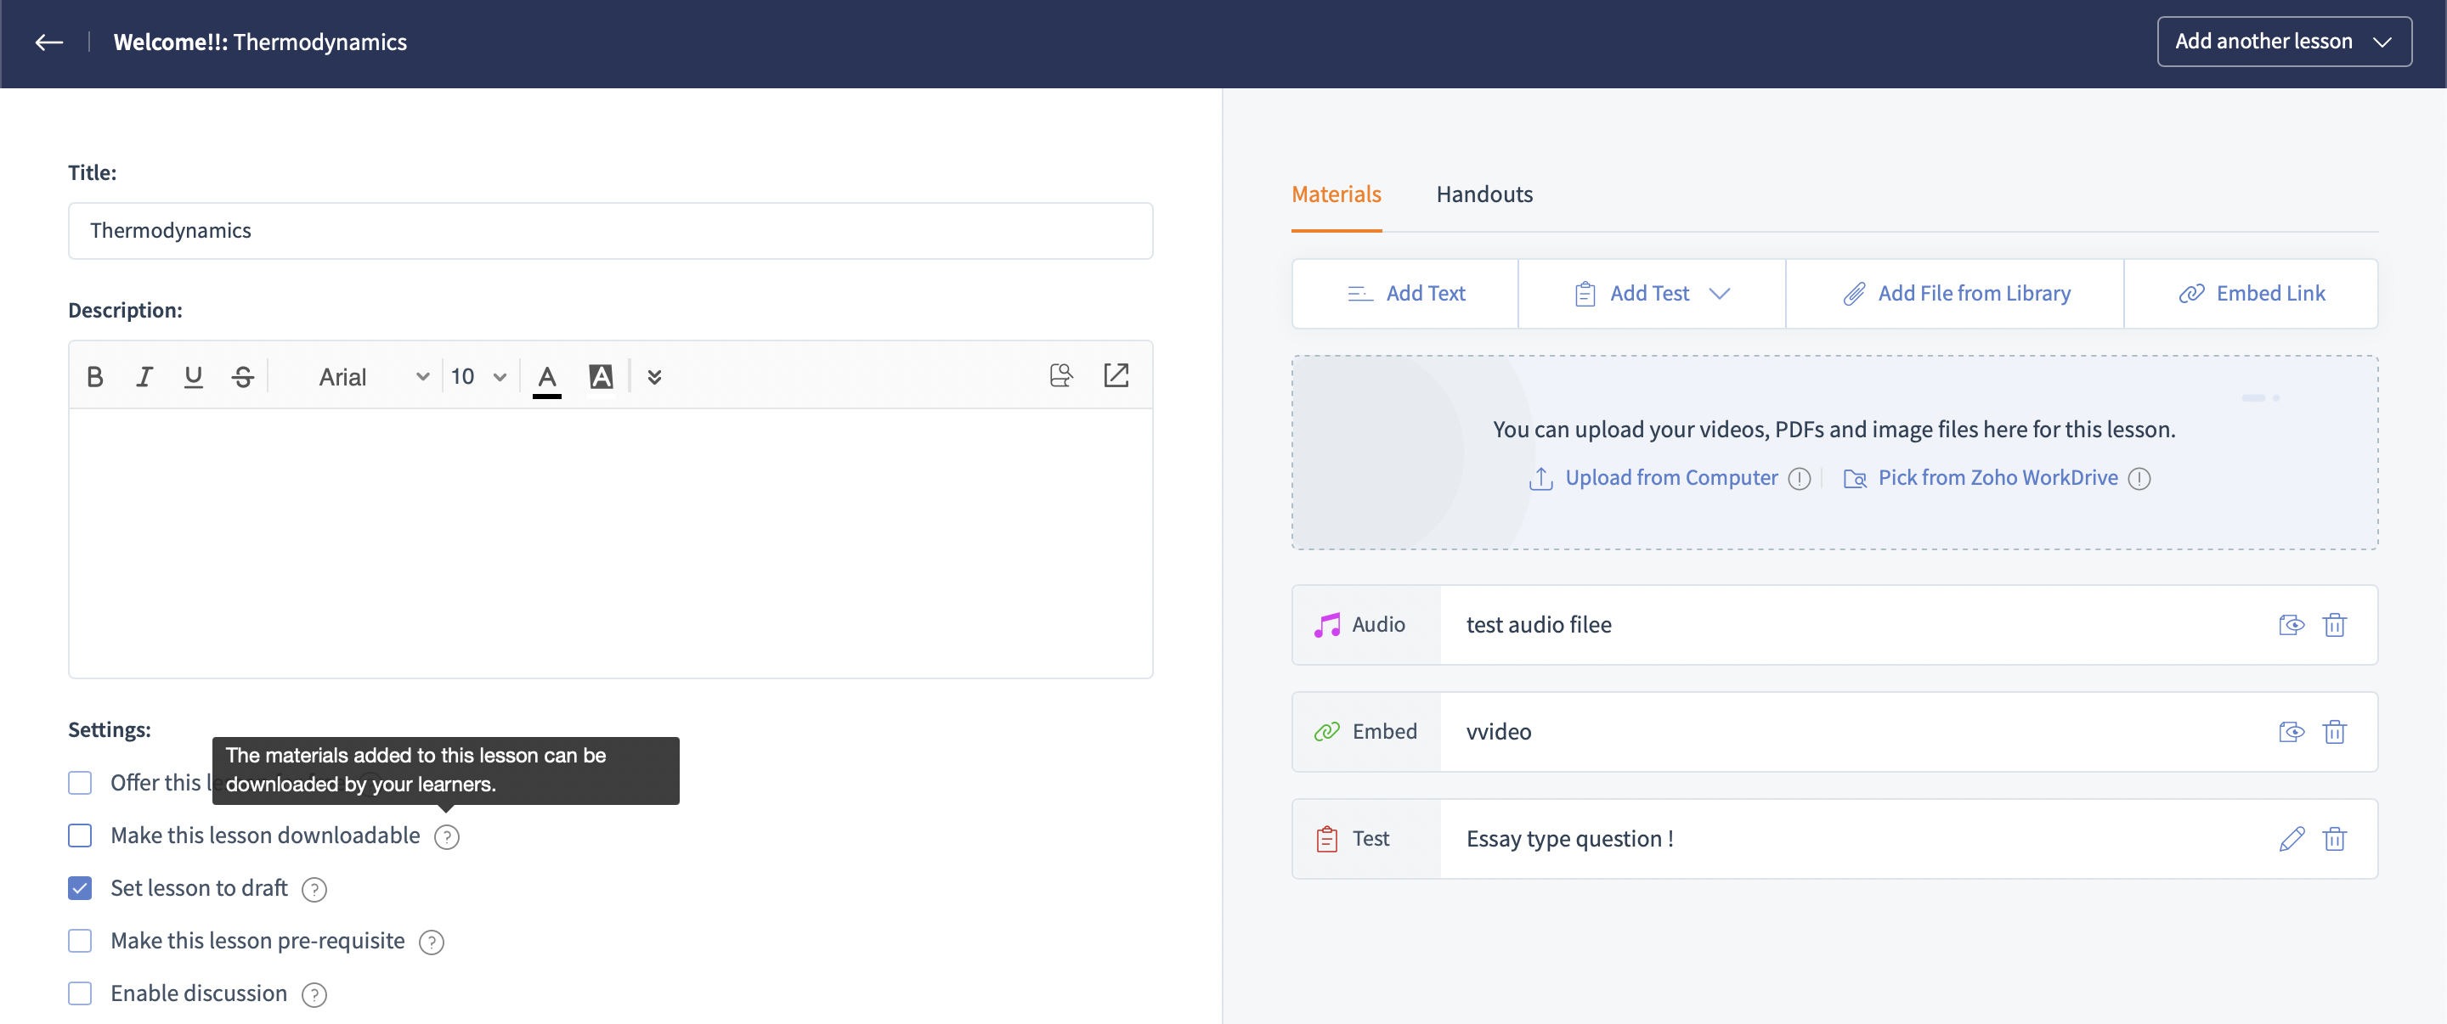This screenshot has height=1024, width=2447.
Task: Click the Embed Link button
Action: click(2251, 294)
